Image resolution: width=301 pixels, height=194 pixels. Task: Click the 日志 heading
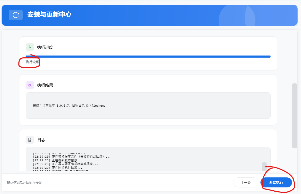coord(41,140)
